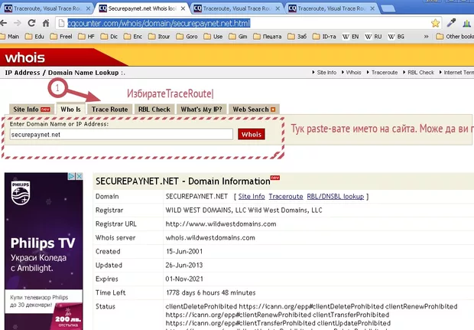Click the red Whois button

[x=252, y=135]
